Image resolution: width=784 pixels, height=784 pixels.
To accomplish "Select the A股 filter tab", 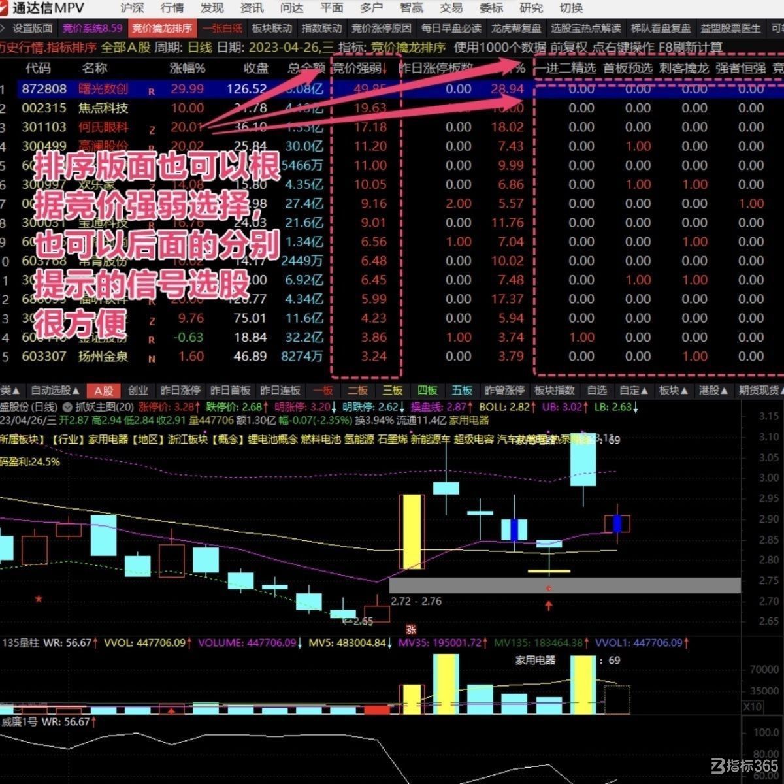I will tap(103, 391).
